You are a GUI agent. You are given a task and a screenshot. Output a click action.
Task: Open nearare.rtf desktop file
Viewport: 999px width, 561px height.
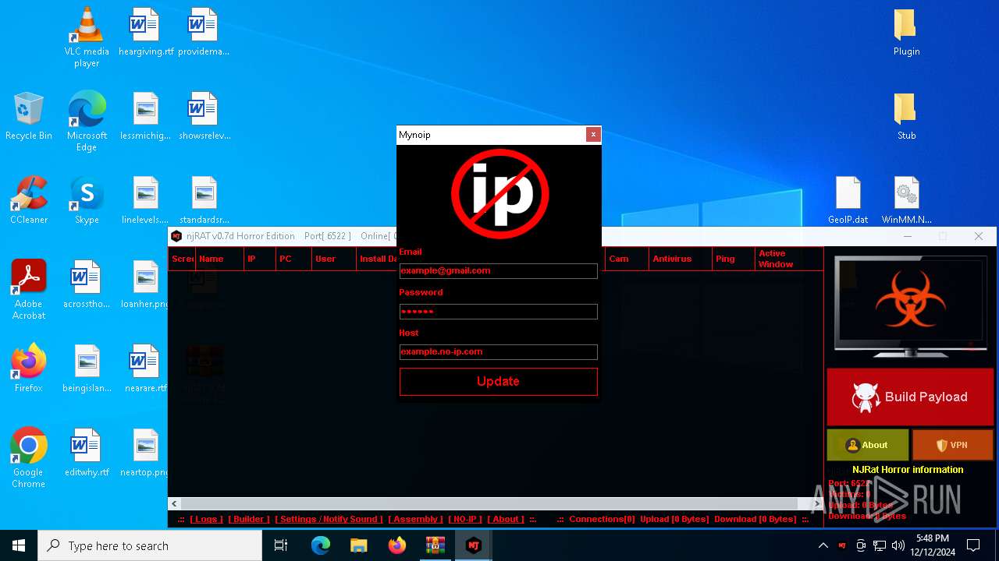pyautogui.click(x=146, y=369)
